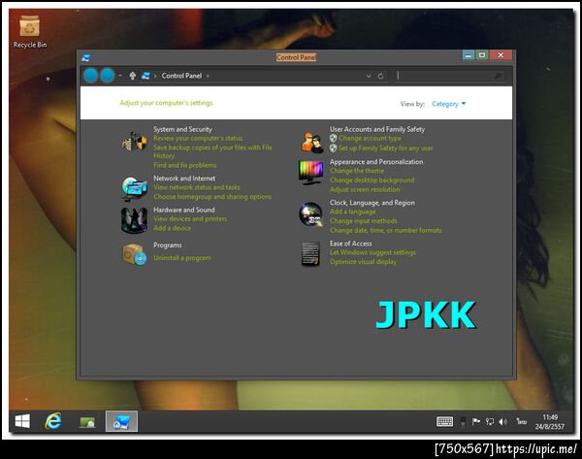Click Add a language
This screenshot has height=459, width=582.
pos(353,212)
